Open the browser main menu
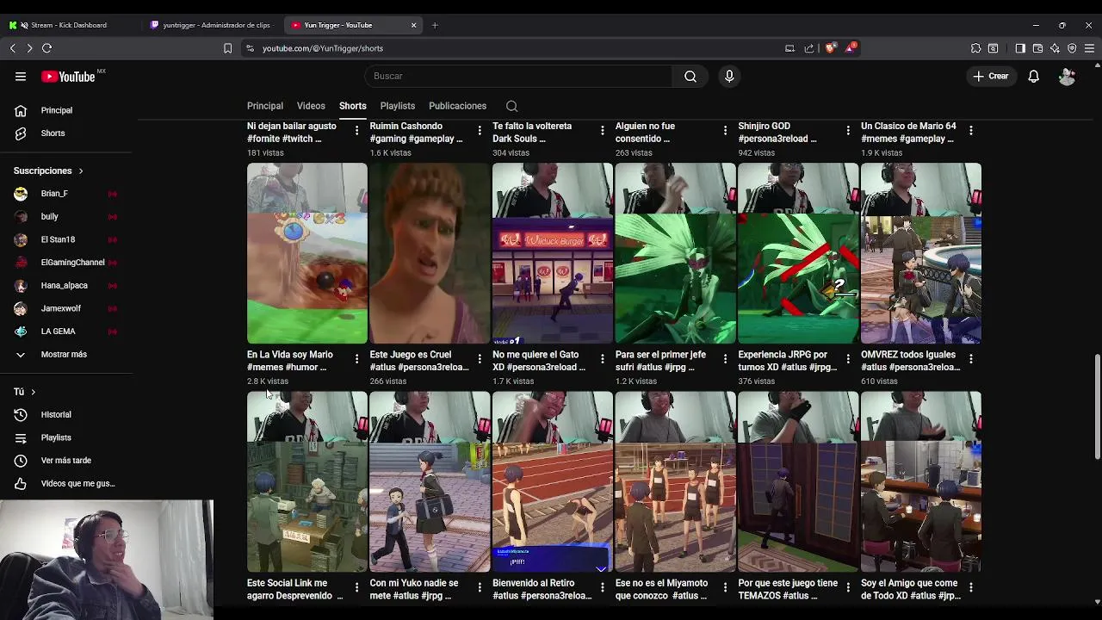 point(1090,48)
